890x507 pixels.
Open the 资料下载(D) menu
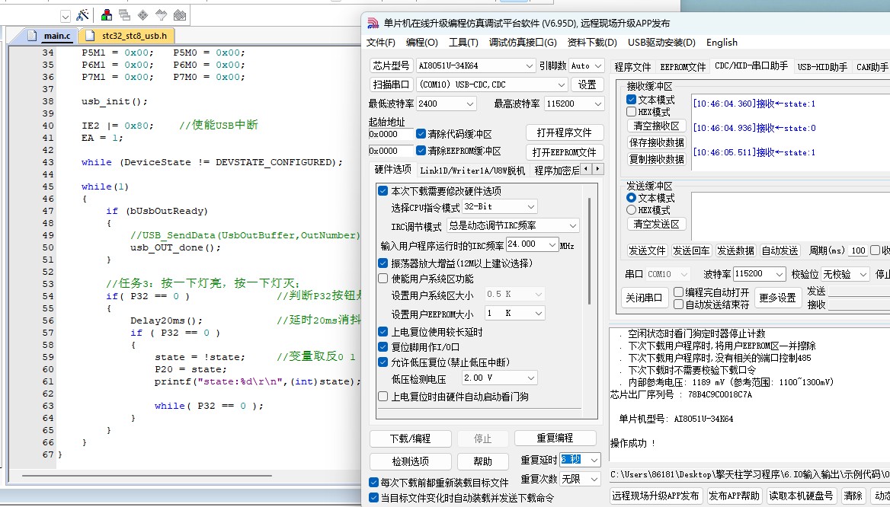pos(592,43)
